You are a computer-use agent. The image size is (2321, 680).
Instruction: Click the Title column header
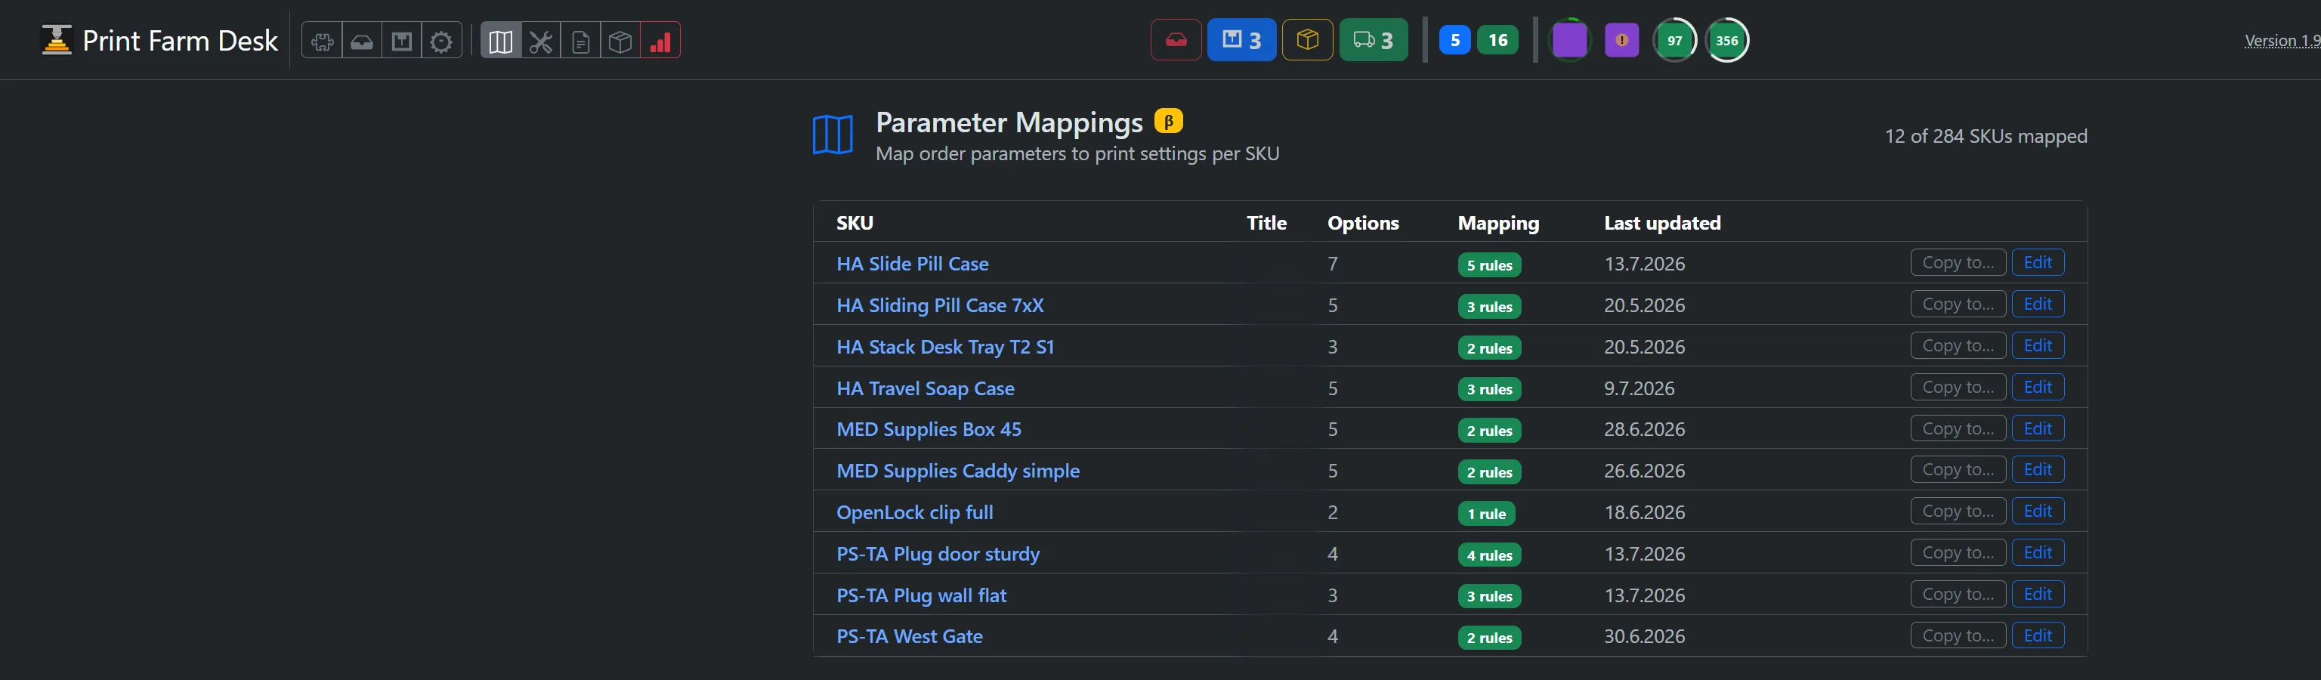point(1266,222)
